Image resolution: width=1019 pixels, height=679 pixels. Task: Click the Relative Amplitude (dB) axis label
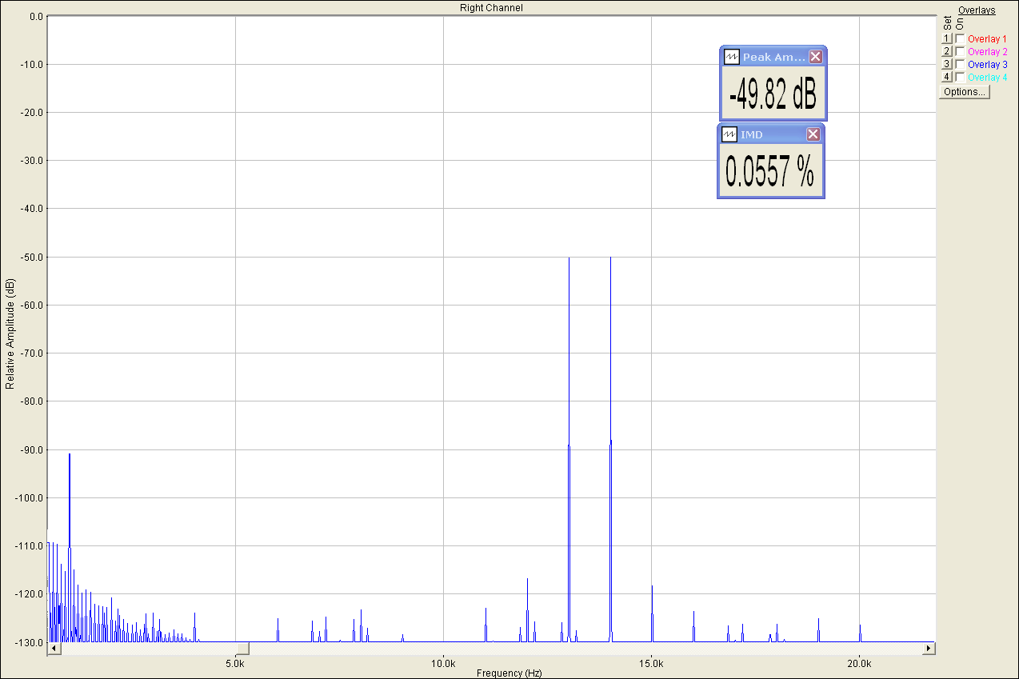point(10,334)
